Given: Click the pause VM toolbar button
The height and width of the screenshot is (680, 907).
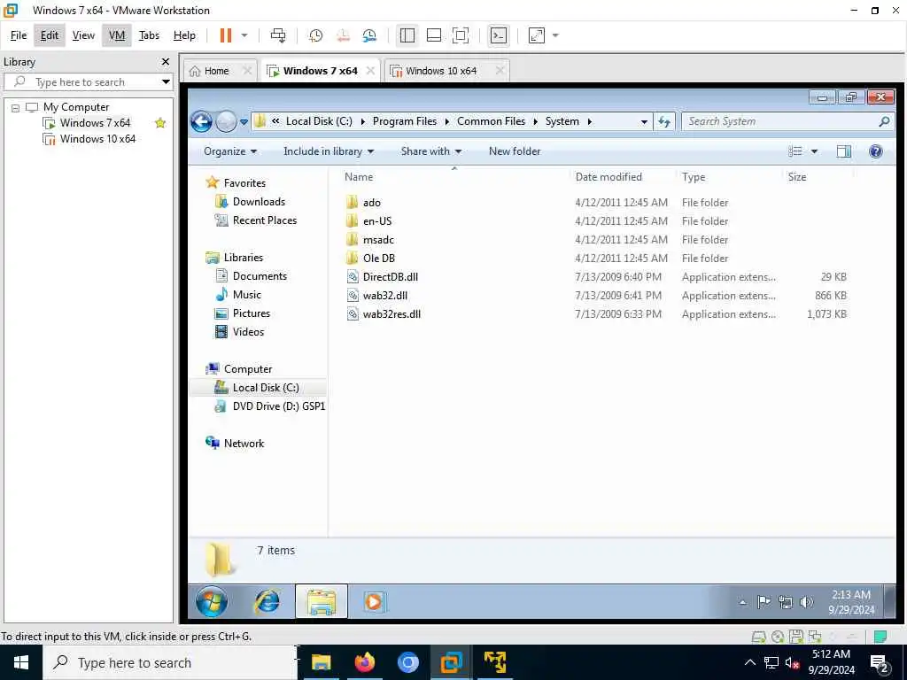Looking at the screenshot, I should (226, 35).
